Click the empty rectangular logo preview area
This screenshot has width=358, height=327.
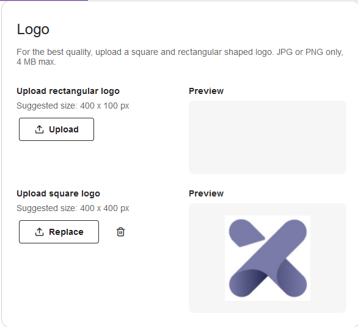click(268, 137)
